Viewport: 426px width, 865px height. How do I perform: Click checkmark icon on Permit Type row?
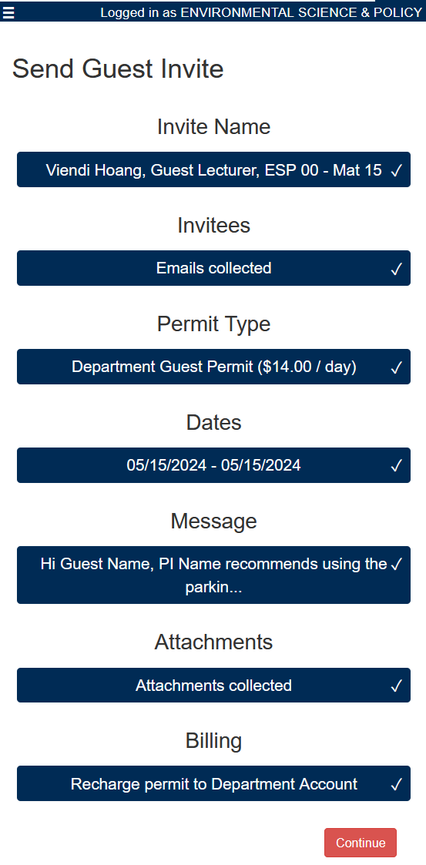click(396, 368)
